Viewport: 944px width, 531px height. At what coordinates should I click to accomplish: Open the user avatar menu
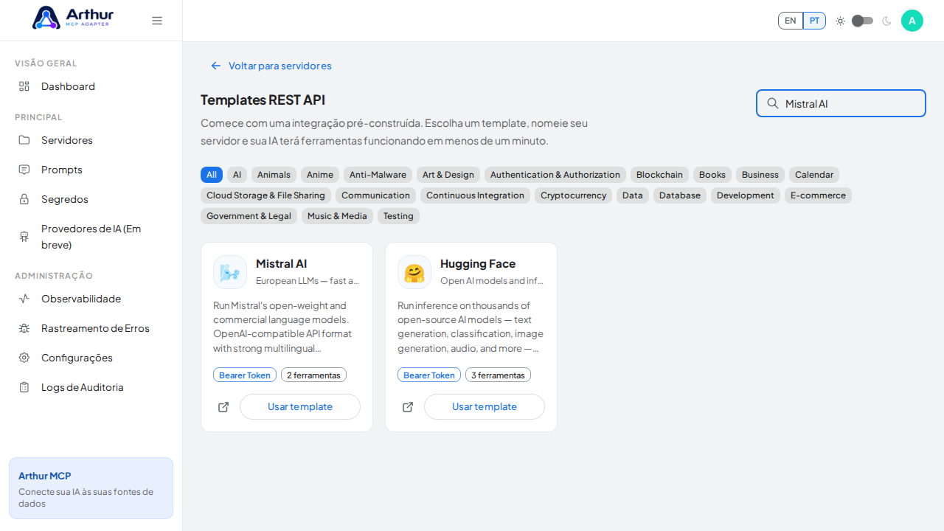click(912, 21)
